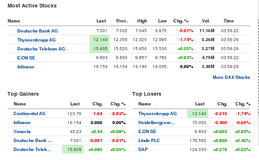This screenshot has width=259, height=160.
Task: Click the -1.74% change in Most Active
Action: (186, 40)
